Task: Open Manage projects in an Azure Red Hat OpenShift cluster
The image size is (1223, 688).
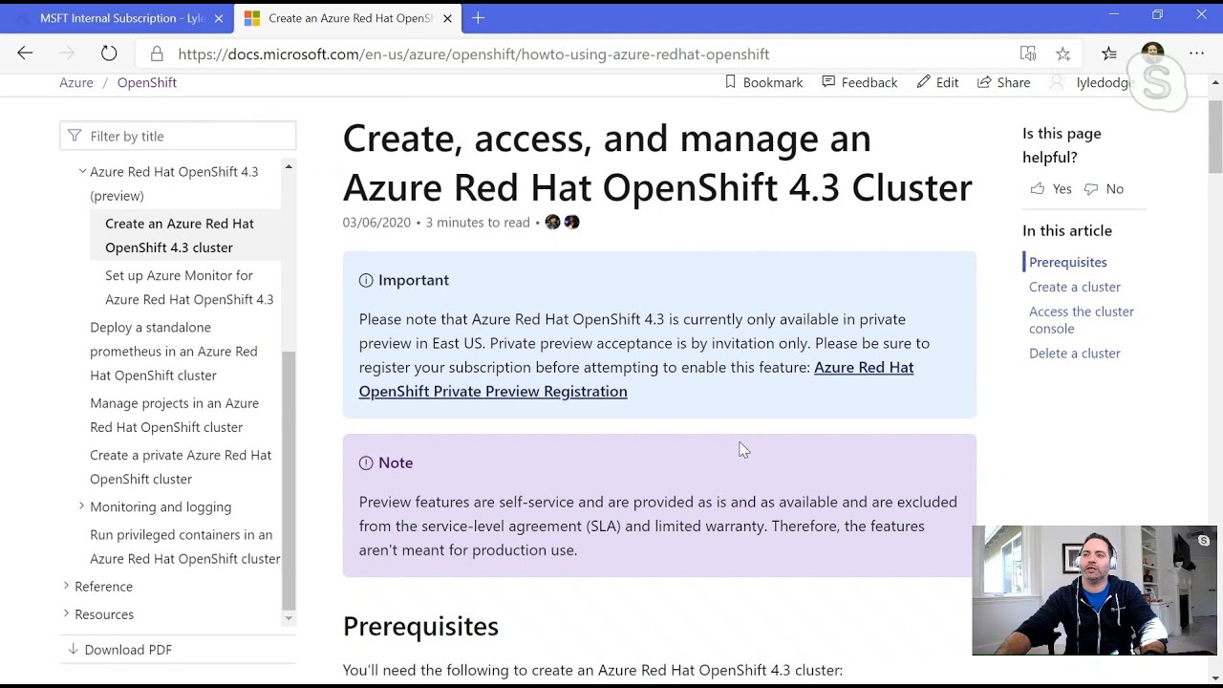Action: point(174,415)
